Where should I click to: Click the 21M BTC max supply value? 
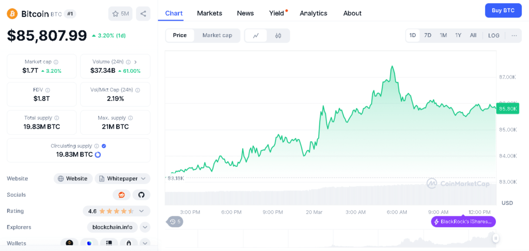[115, 127]
